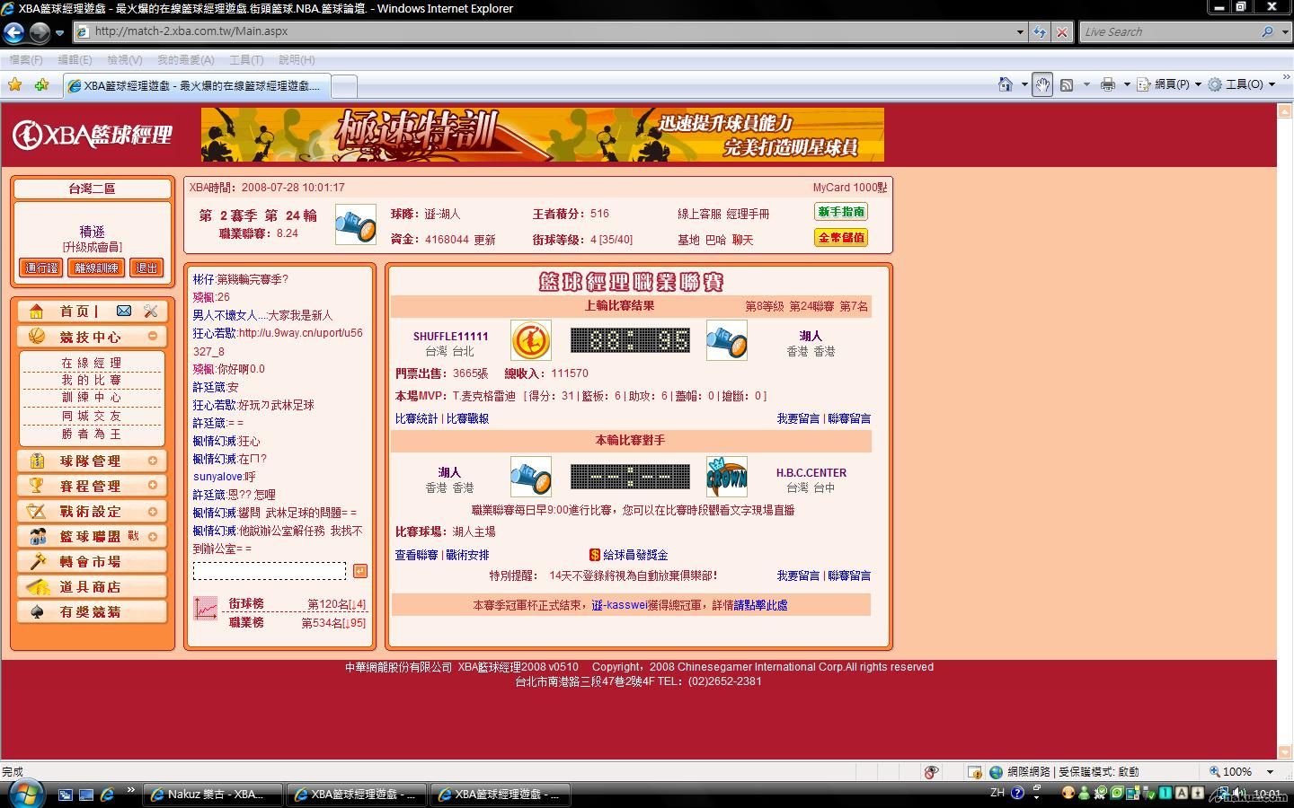Open the 比賽統計 link
The image size is (1294, 808).
416,418
